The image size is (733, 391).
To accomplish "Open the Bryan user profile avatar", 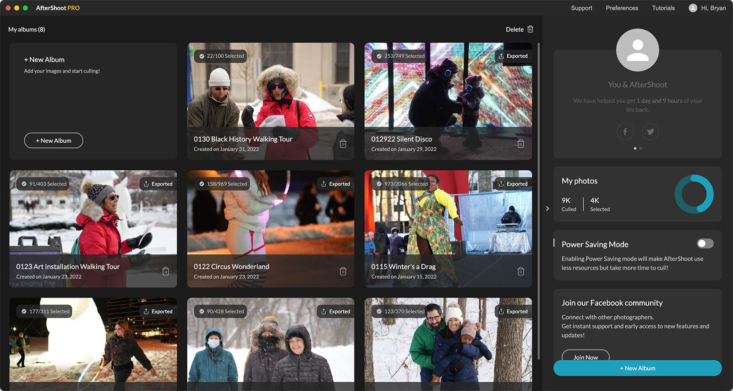I will [693, 8].
